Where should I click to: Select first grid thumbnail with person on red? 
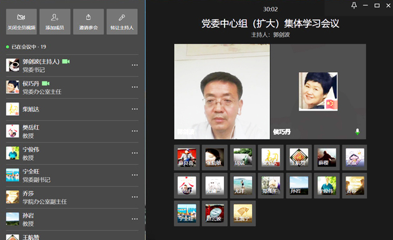(187, 157)
